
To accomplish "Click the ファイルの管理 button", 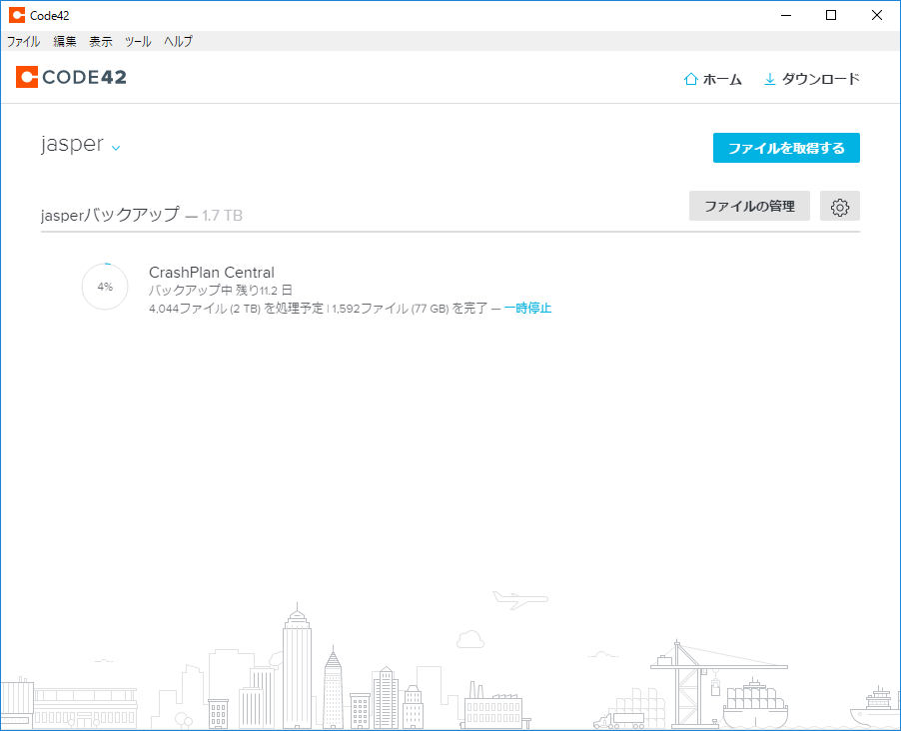I will click(x=749, y=206).
